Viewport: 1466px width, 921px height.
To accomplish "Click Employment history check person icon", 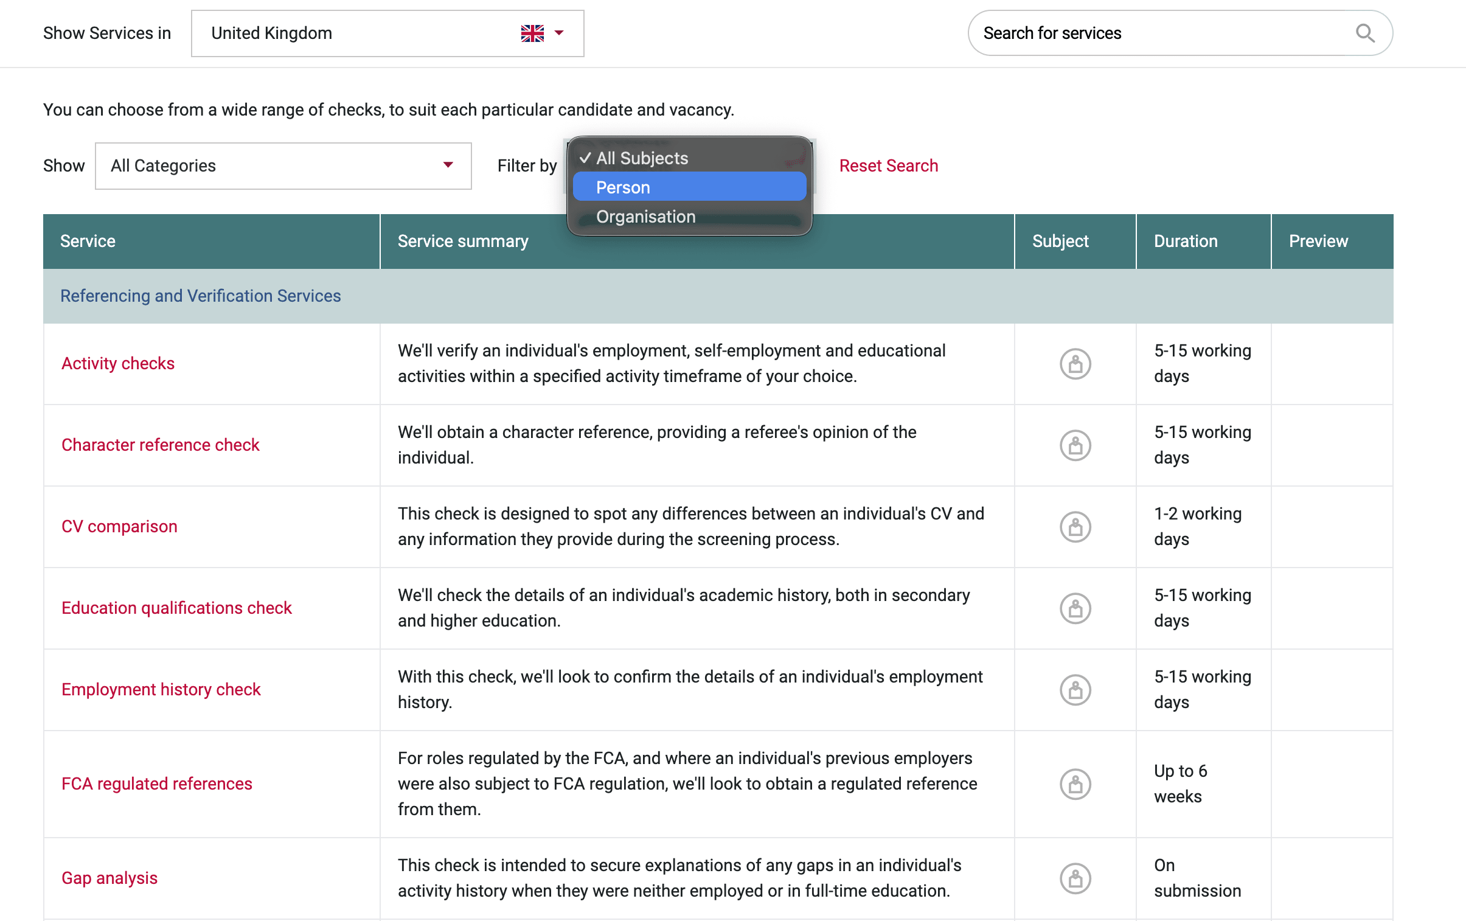I will click(1075, 690).
